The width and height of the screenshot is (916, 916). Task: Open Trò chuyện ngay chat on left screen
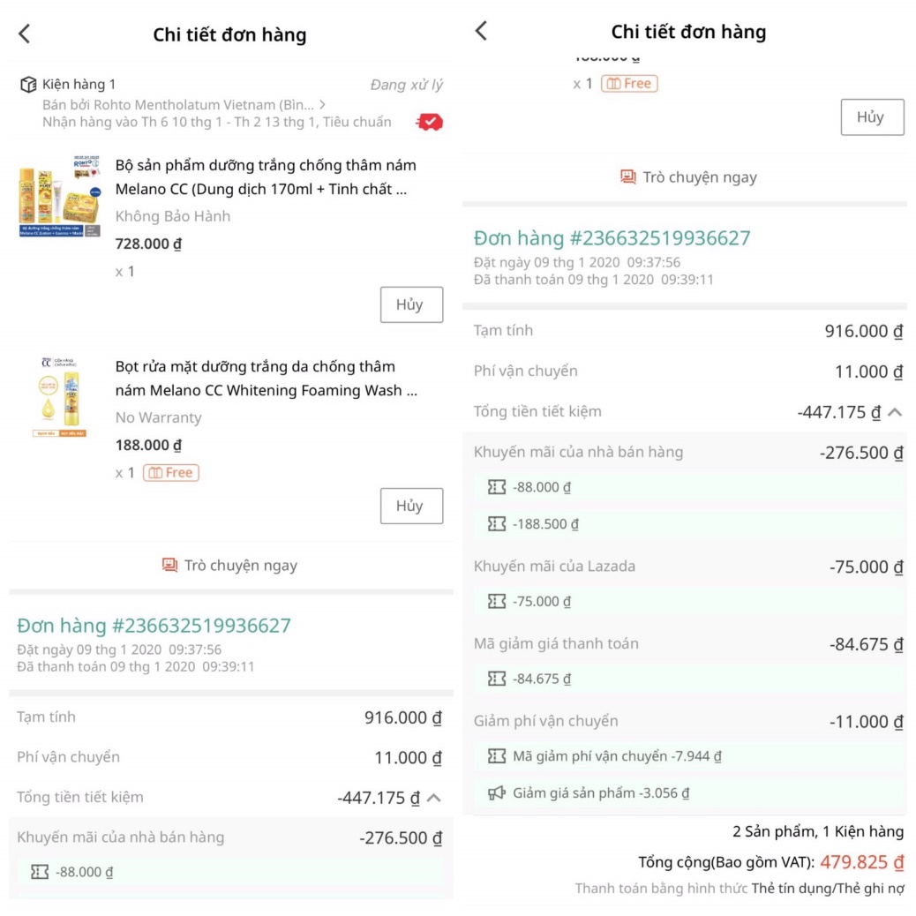[230, 565]
